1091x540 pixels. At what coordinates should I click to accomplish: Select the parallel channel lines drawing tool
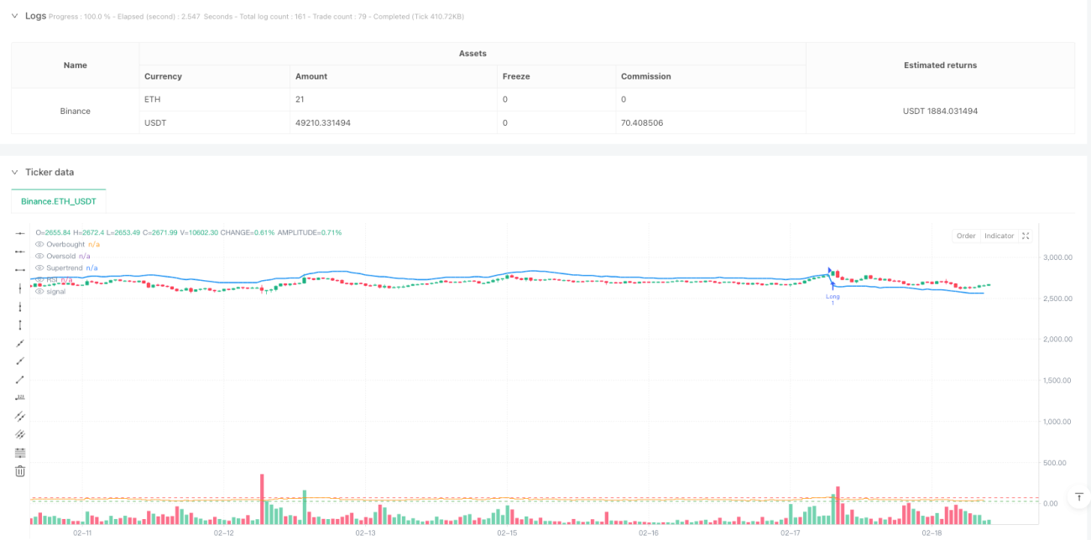20,417
